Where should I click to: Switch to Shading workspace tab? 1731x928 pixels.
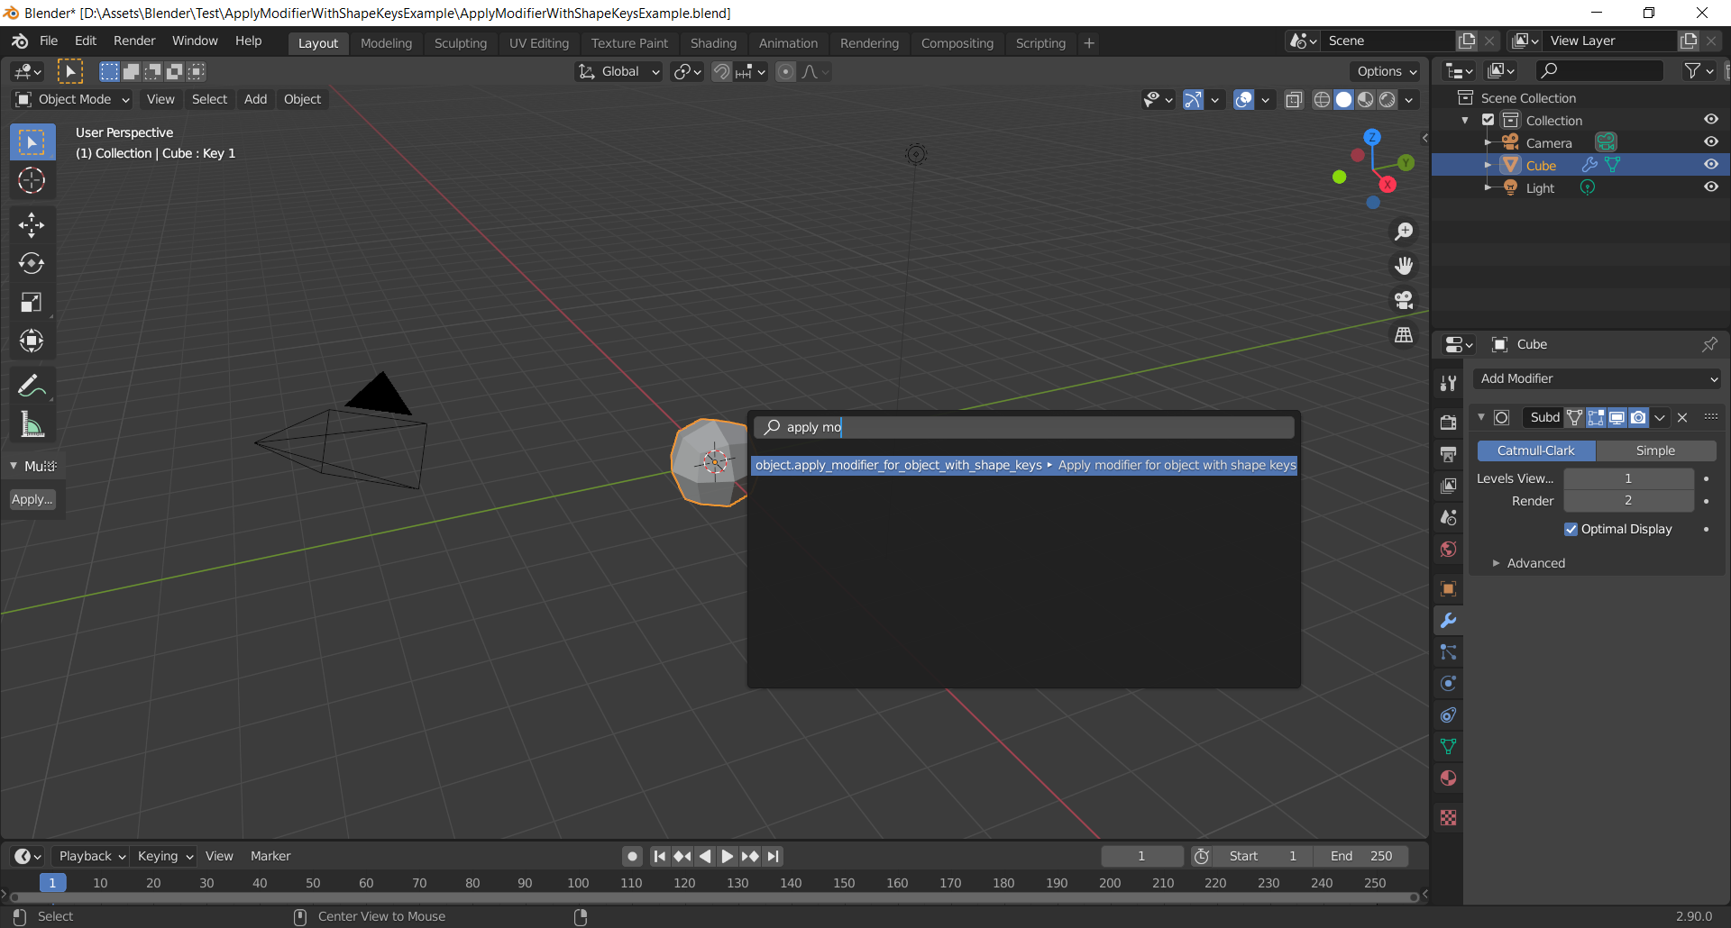click(713, 42)
